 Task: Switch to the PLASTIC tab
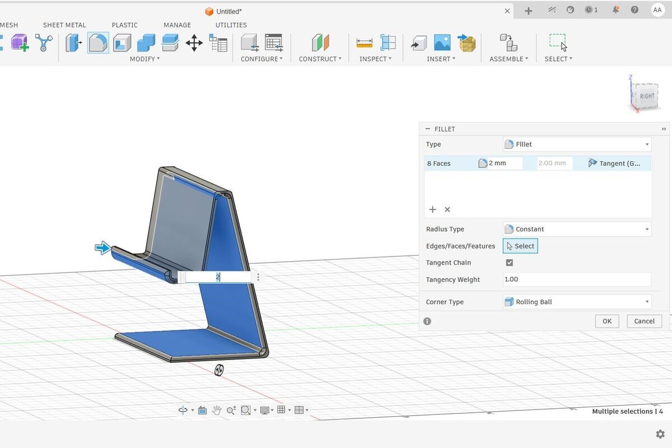click(x=124, y=25)
